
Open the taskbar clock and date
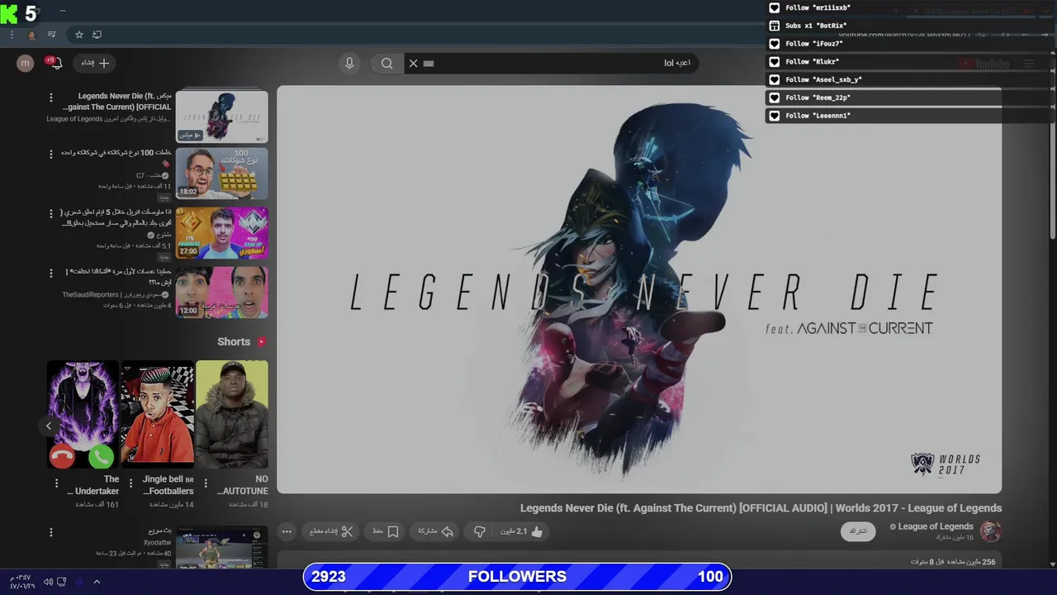[x=21, y=582]
